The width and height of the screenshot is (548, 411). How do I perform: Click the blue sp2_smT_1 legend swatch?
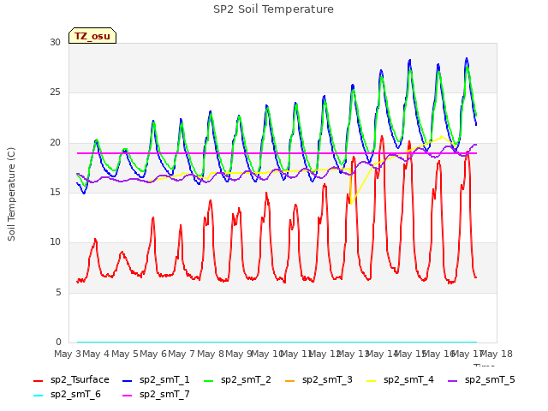(x=128, y=380)
